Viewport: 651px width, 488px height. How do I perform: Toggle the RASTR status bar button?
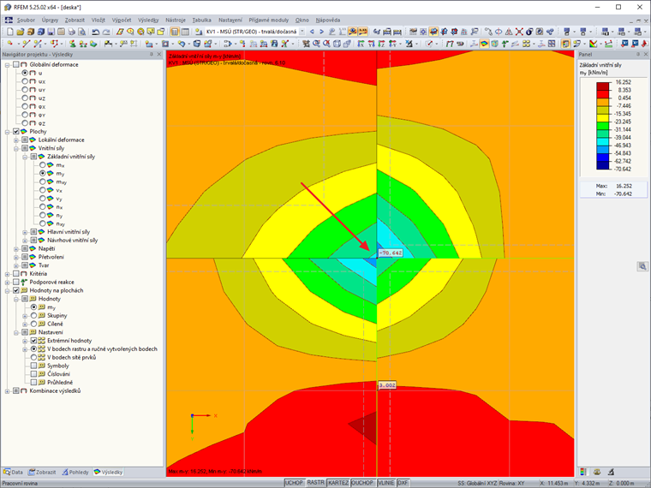tap(315, 483)
